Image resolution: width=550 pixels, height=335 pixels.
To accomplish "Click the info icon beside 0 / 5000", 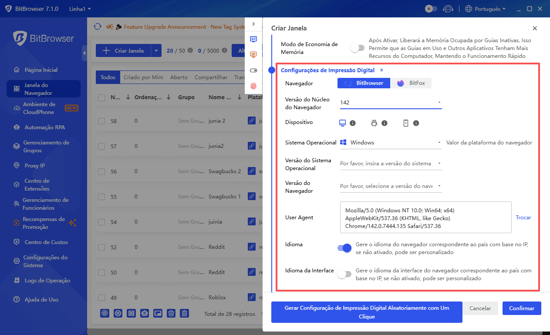I will click(224, 50).
